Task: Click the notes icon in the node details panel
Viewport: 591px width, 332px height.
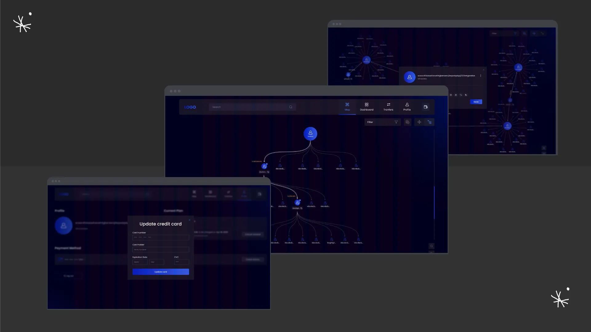Action: click(466, 95)
